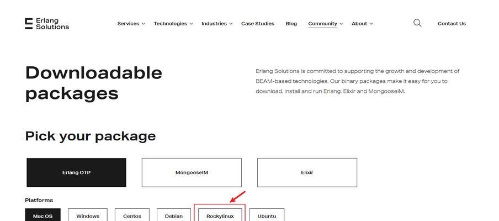Select the MongooseIM package
This screenshot has height=221, width=499.
pos(192,172)
